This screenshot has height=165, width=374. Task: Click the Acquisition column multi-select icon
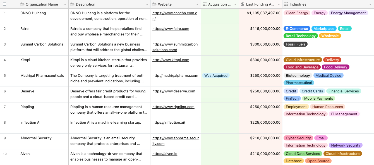click(x=205, y=4)
